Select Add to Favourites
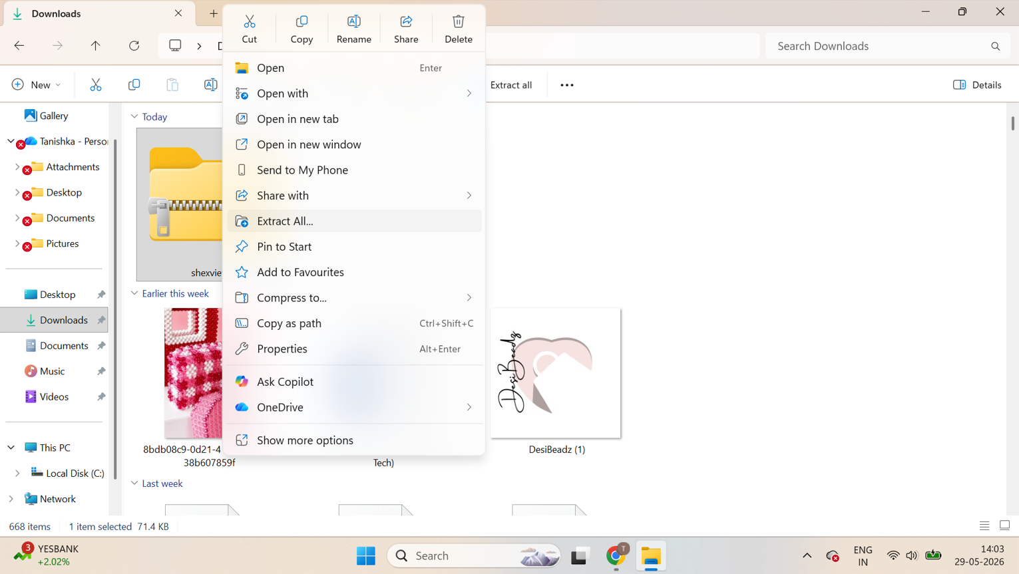1019x574 pixels. (x=354, y=272)
